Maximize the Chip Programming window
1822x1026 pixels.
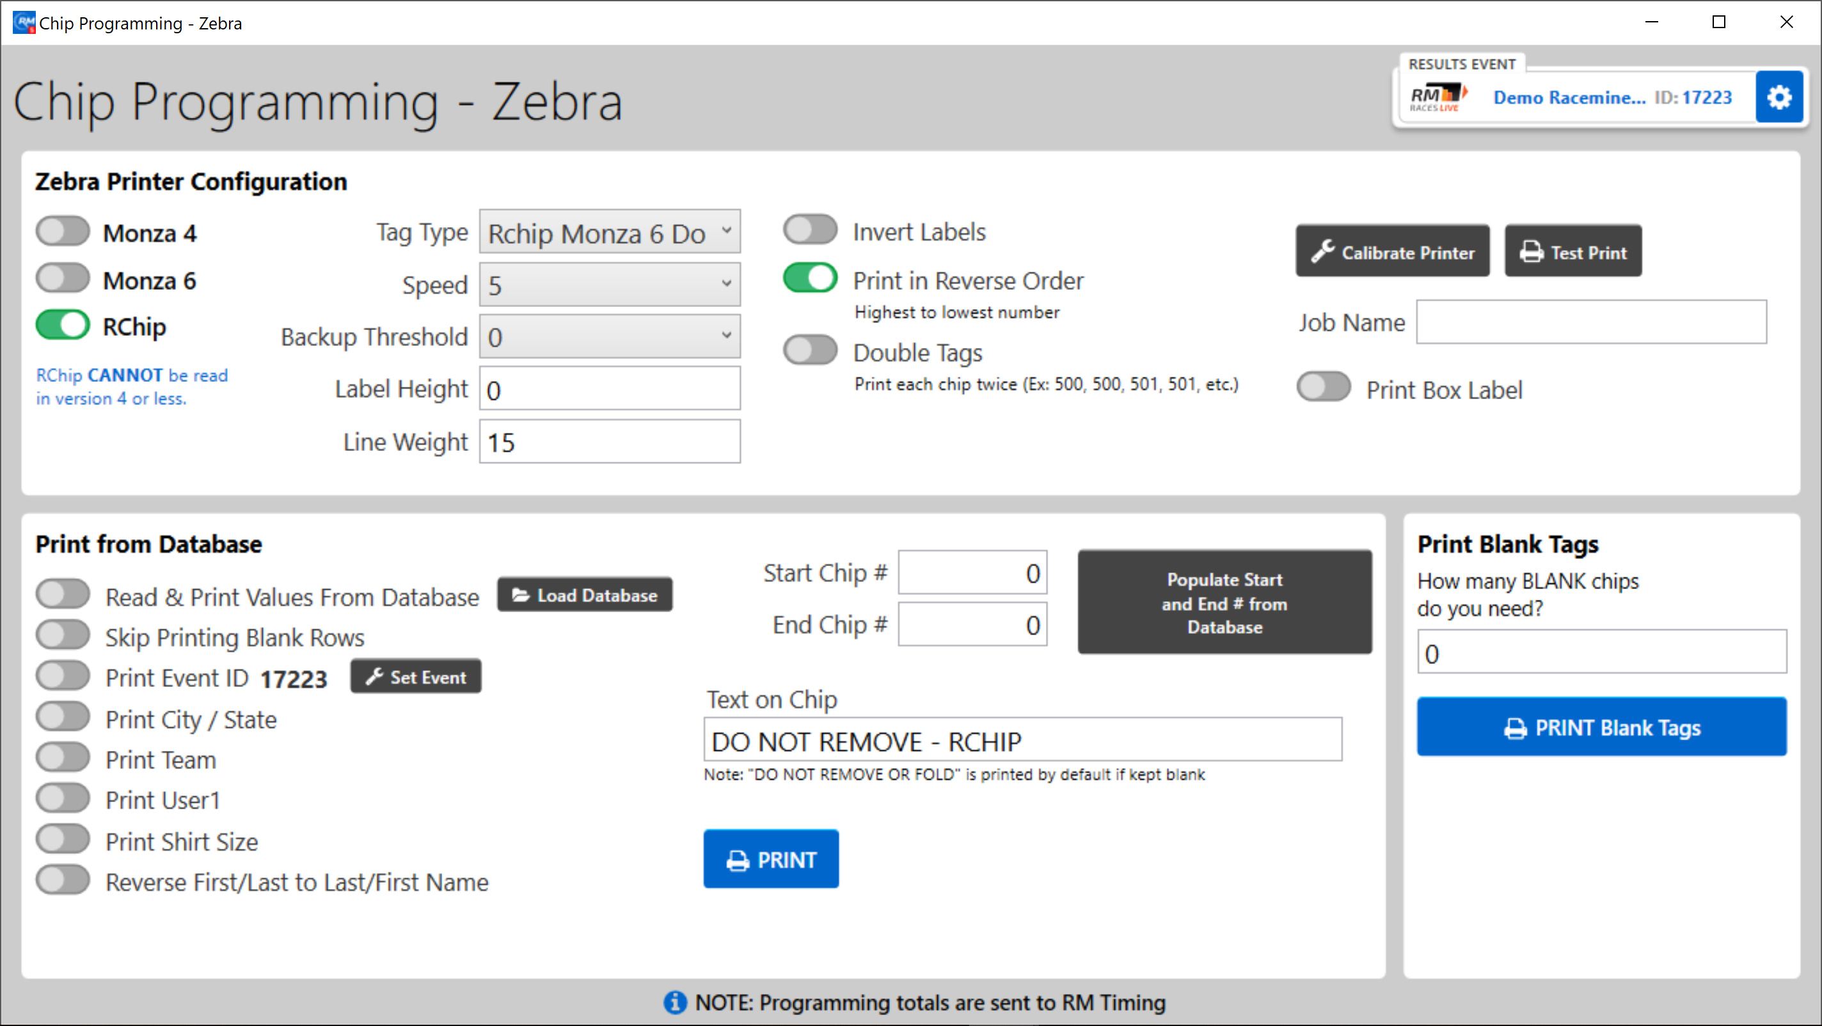pos(1719,22)
